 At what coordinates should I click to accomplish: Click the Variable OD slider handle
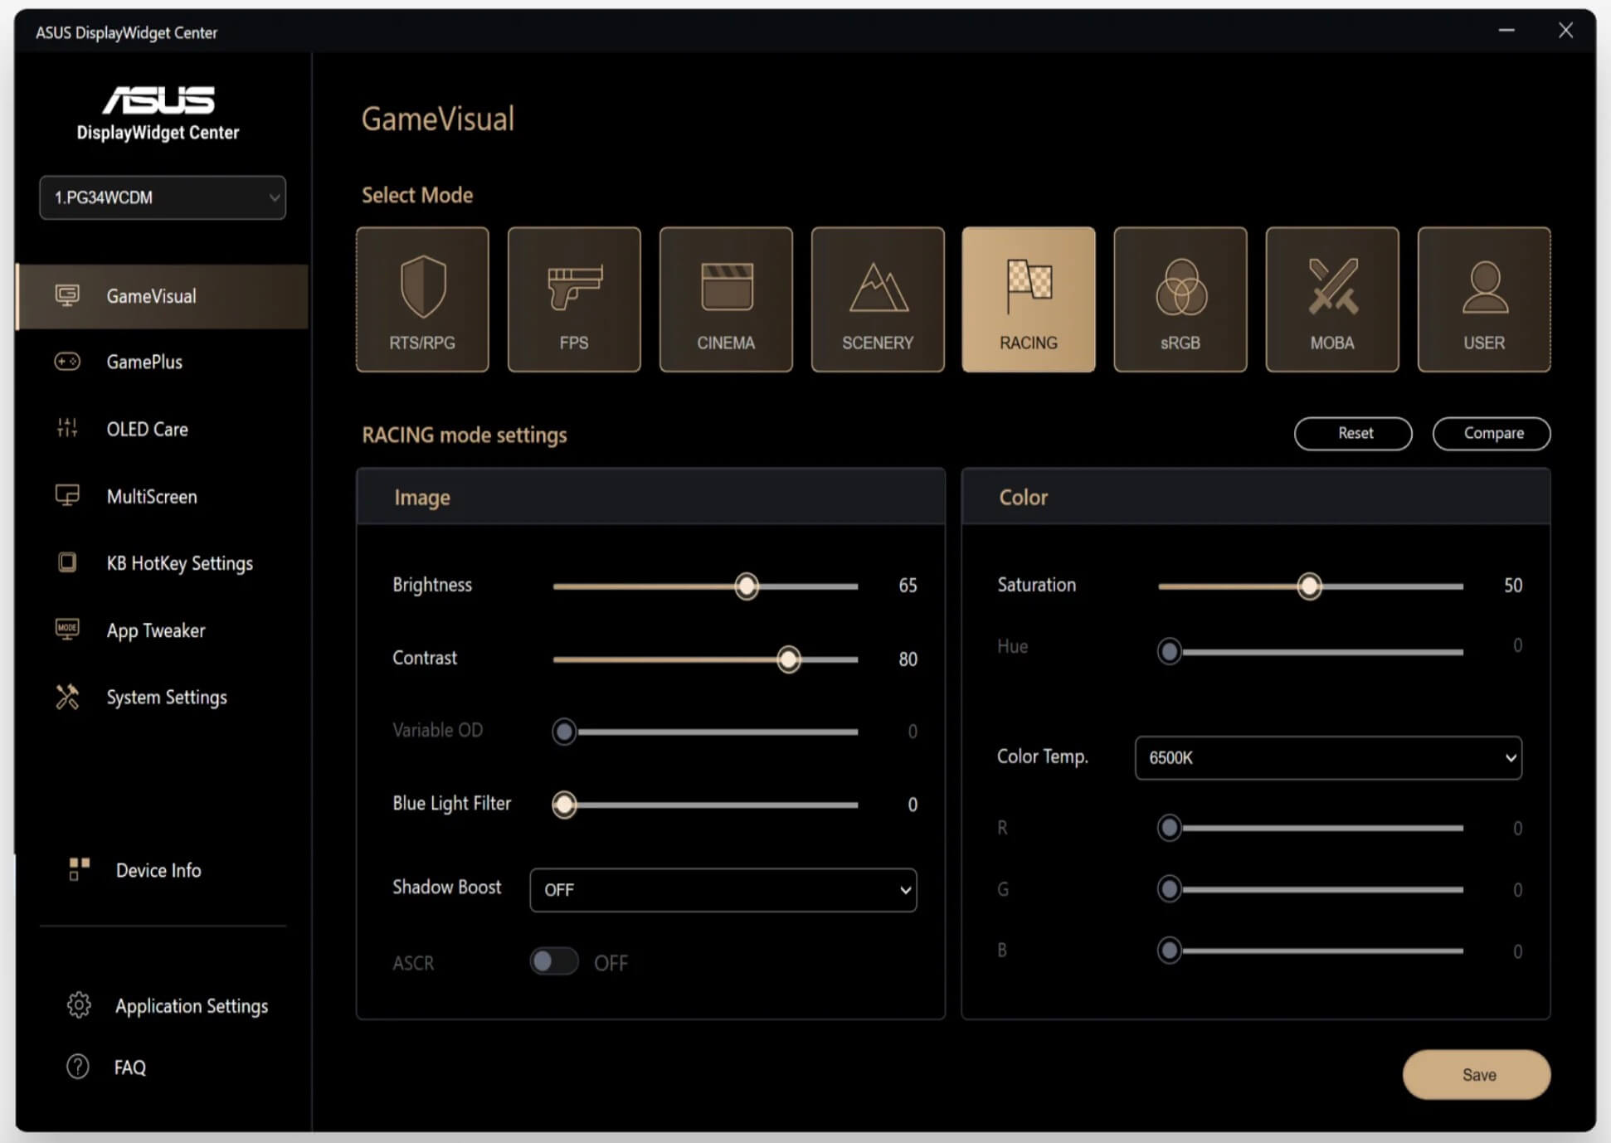click(x=564, y=732)
